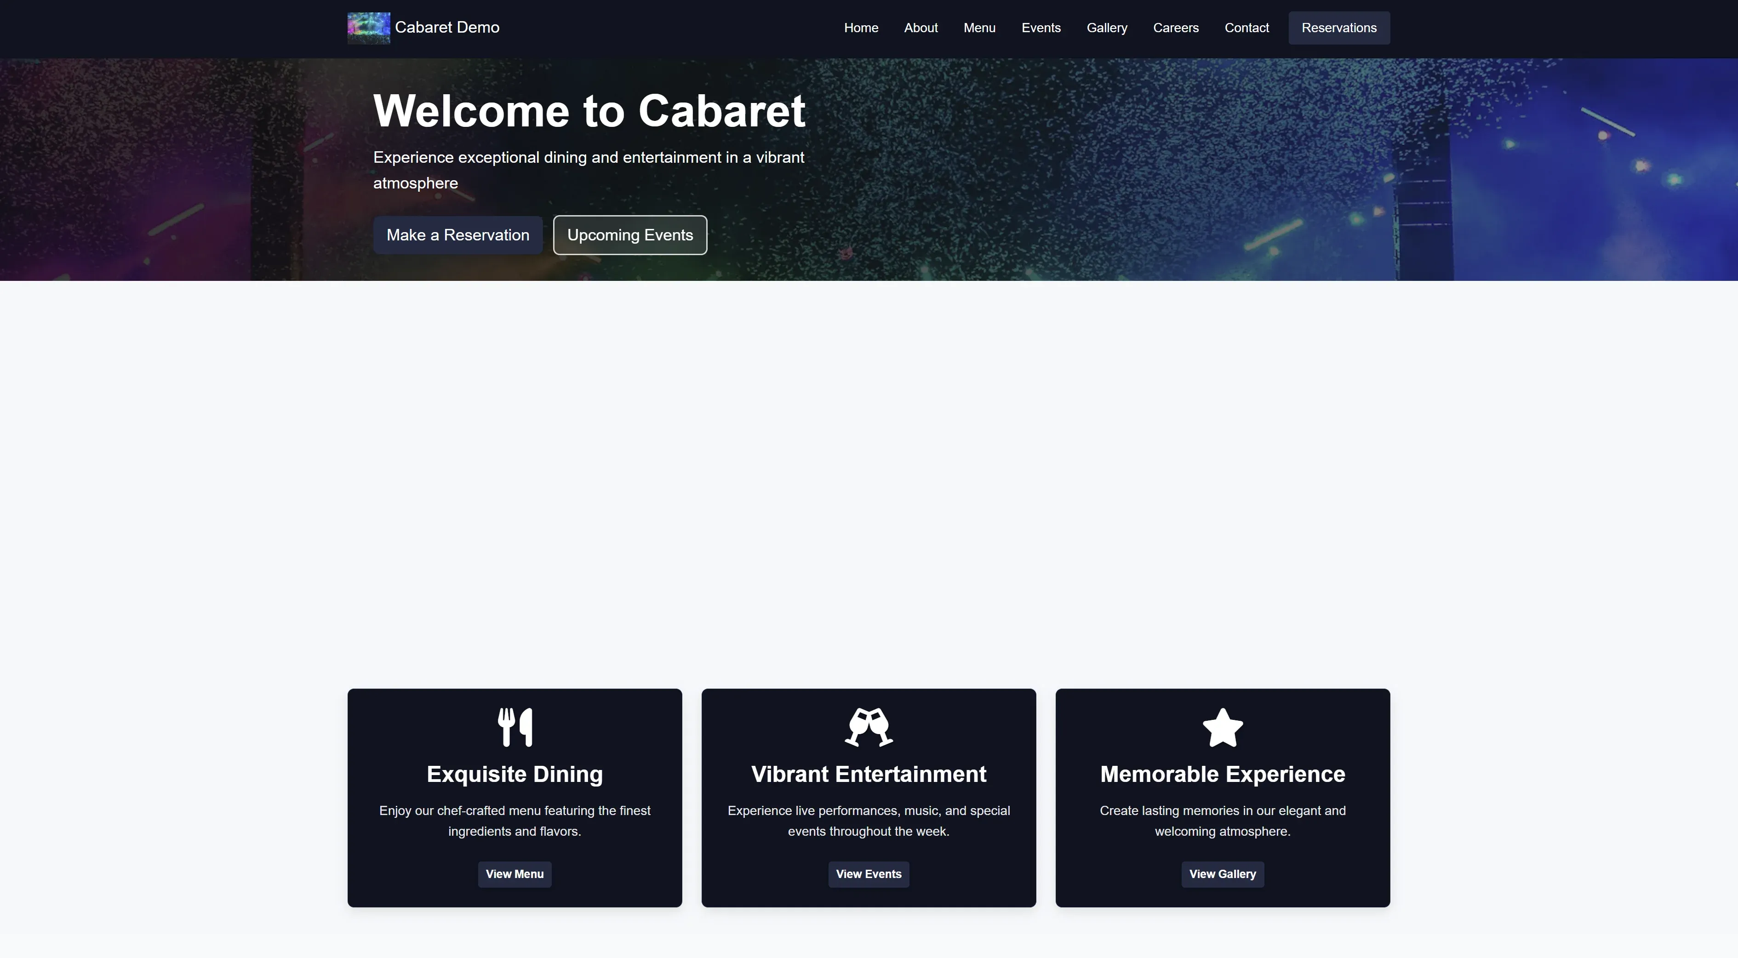This screenshot has width=1738, height=958.
Task: Click the Exquisite Dining card title
Action: (x=515, y=774)
